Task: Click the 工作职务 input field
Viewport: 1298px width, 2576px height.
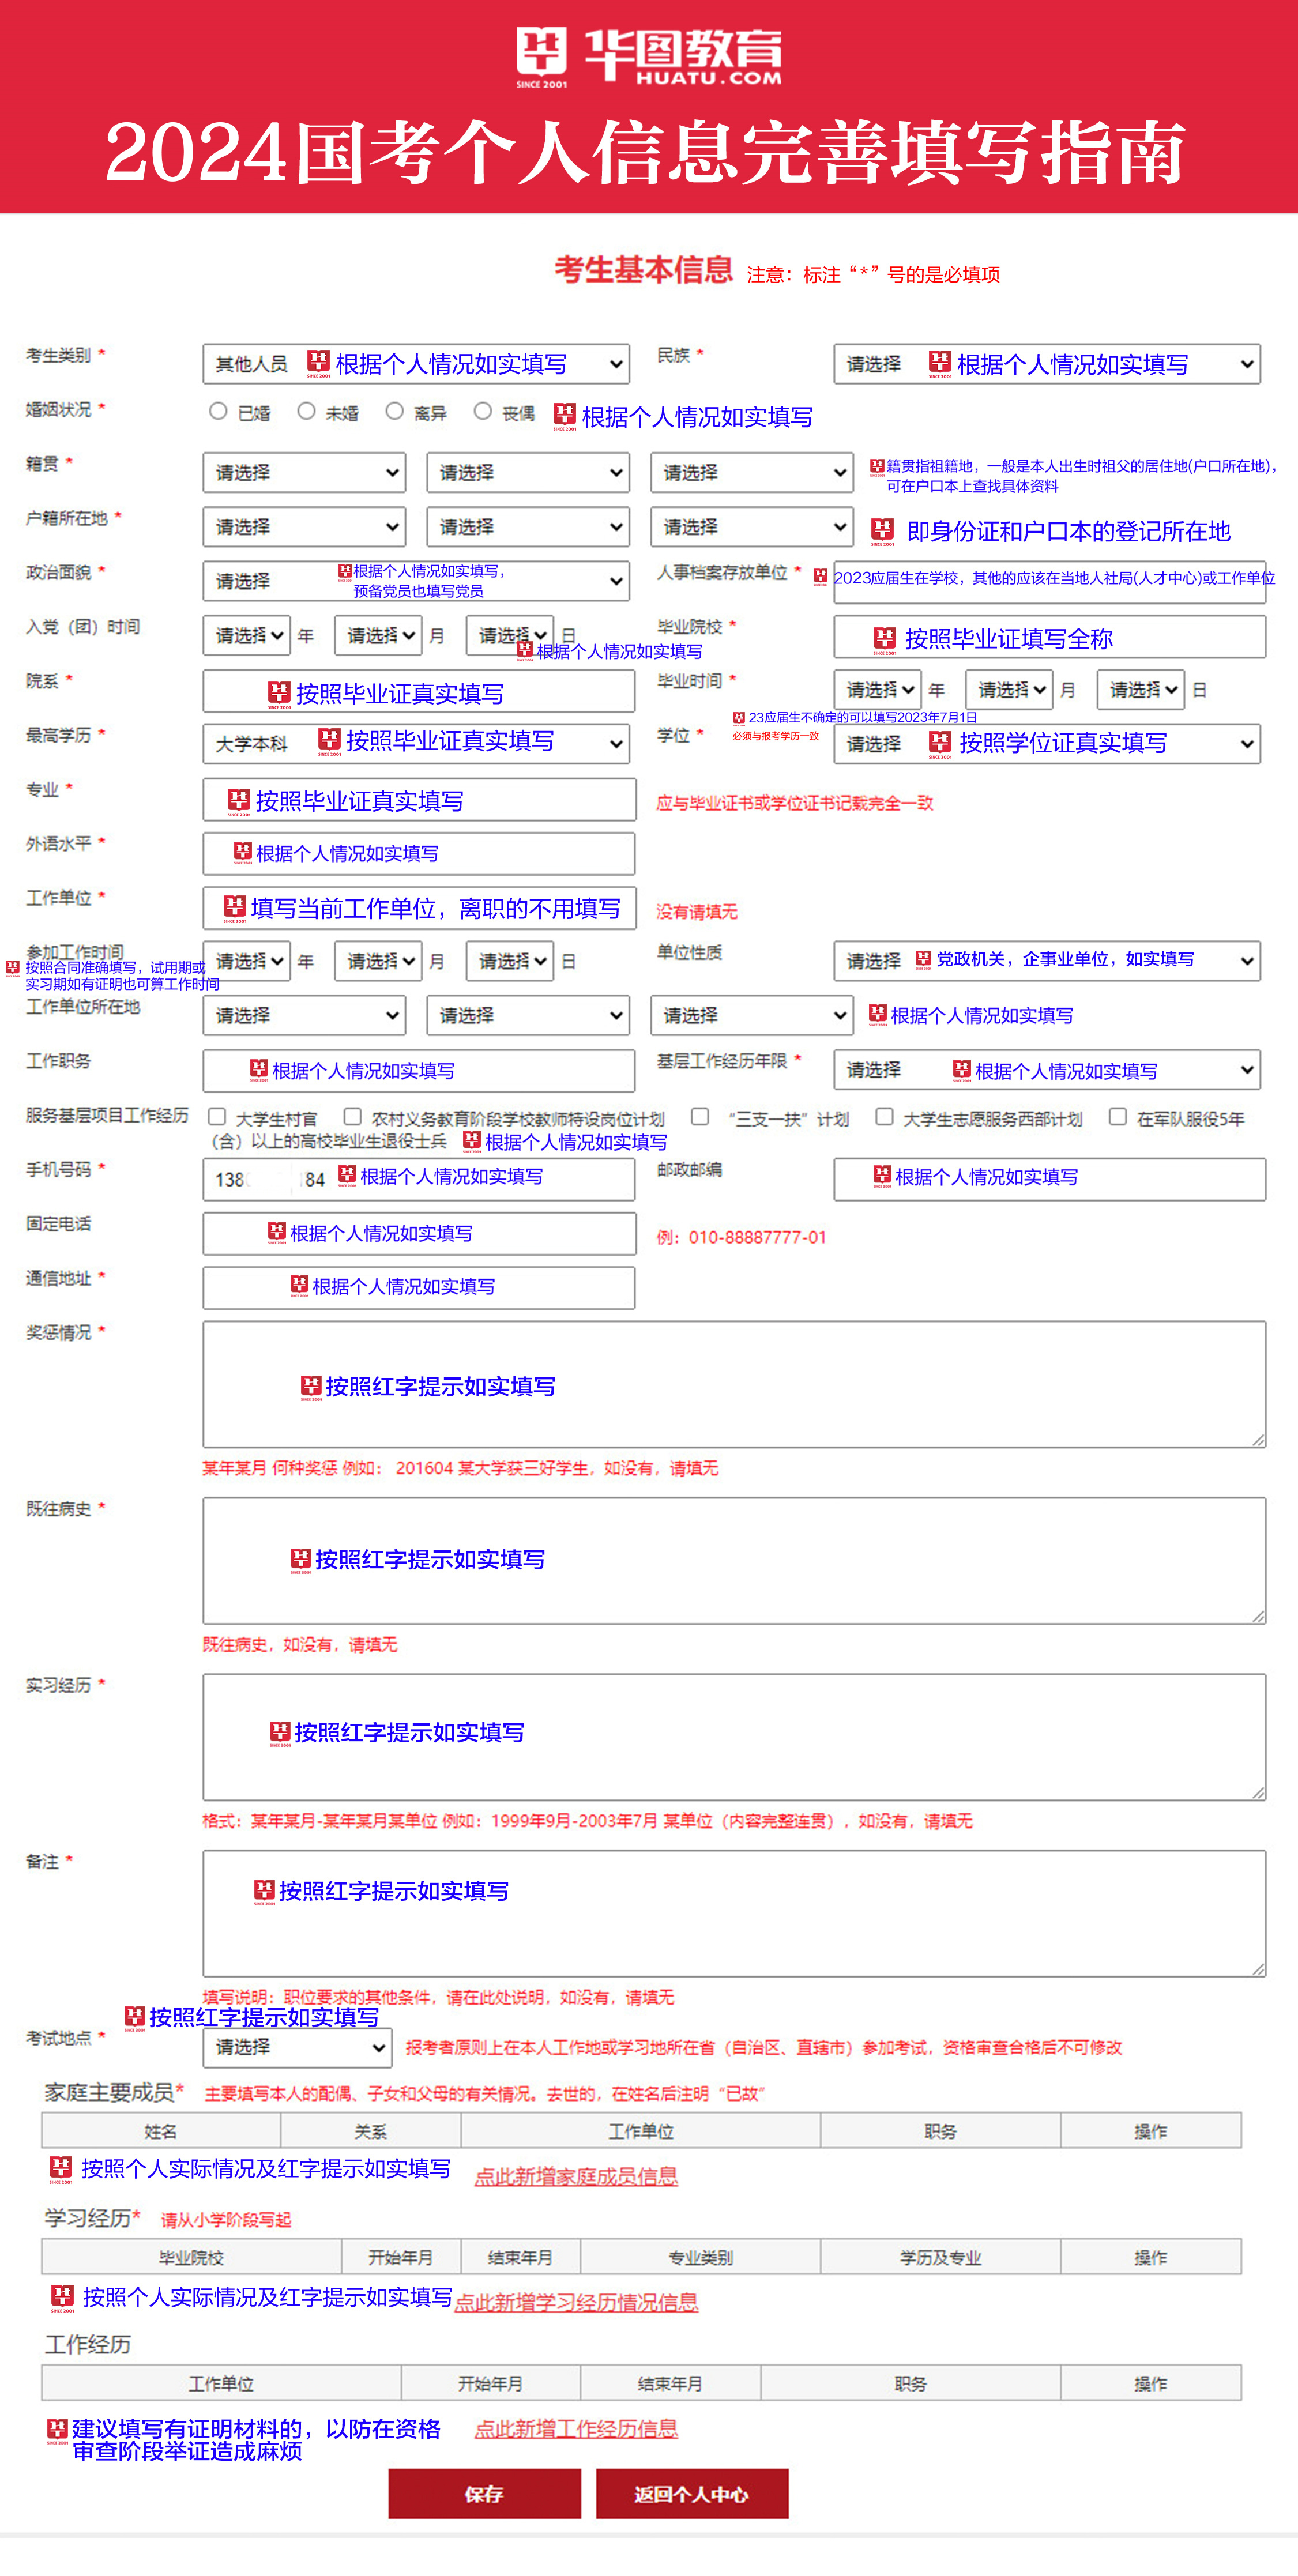Action: point(419,1071)
